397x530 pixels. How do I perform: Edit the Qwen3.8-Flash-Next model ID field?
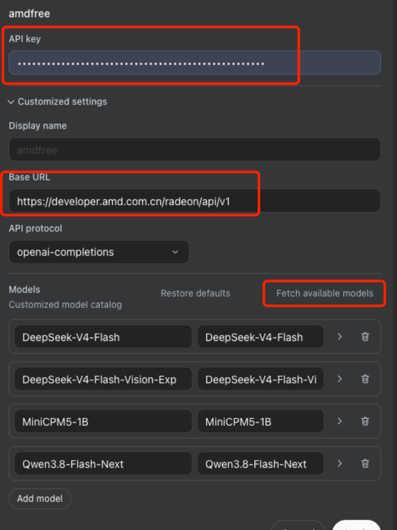click(x=103, y=463)
